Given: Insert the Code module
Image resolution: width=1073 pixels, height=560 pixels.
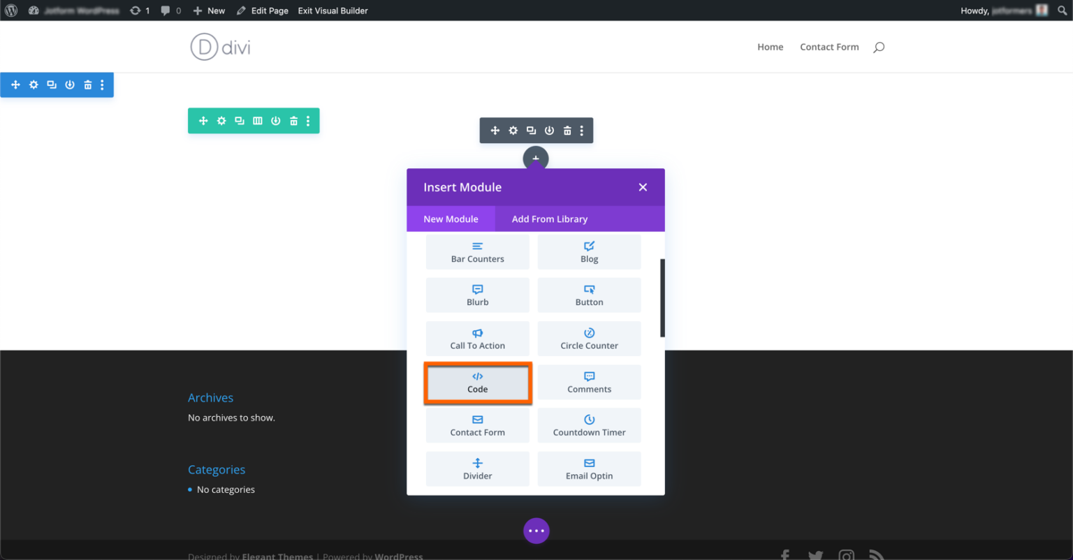Looking at the screenshot, I should click(x=478, y=382).
